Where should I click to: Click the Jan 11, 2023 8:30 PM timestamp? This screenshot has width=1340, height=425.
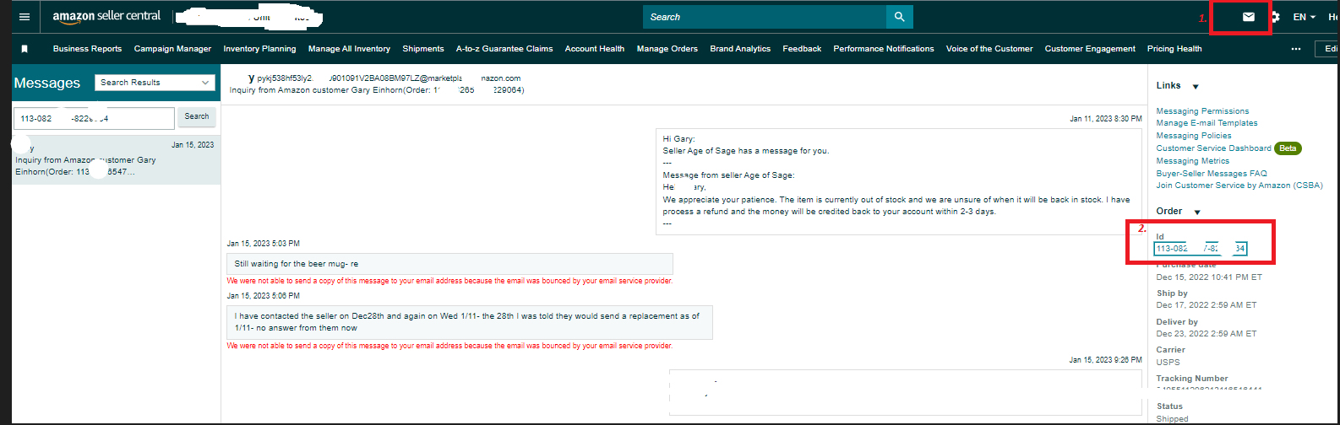point(1105,119)
